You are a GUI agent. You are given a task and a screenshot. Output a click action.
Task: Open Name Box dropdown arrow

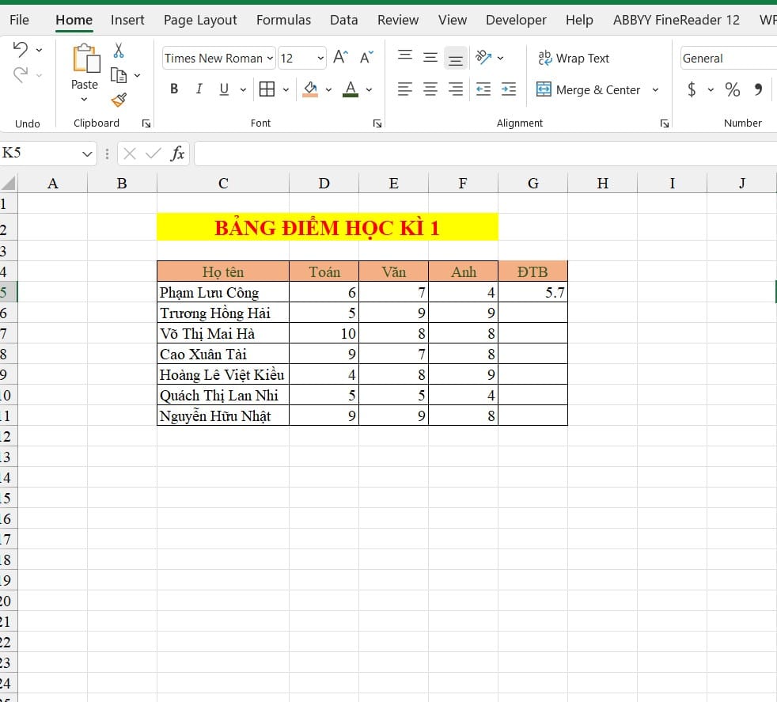click(87, 154)
